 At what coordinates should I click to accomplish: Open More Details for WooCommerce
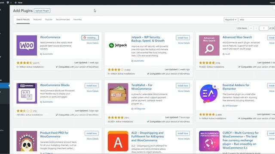[93, 43]
